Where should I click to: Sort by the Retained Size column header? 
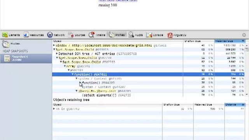pos(230,41)
